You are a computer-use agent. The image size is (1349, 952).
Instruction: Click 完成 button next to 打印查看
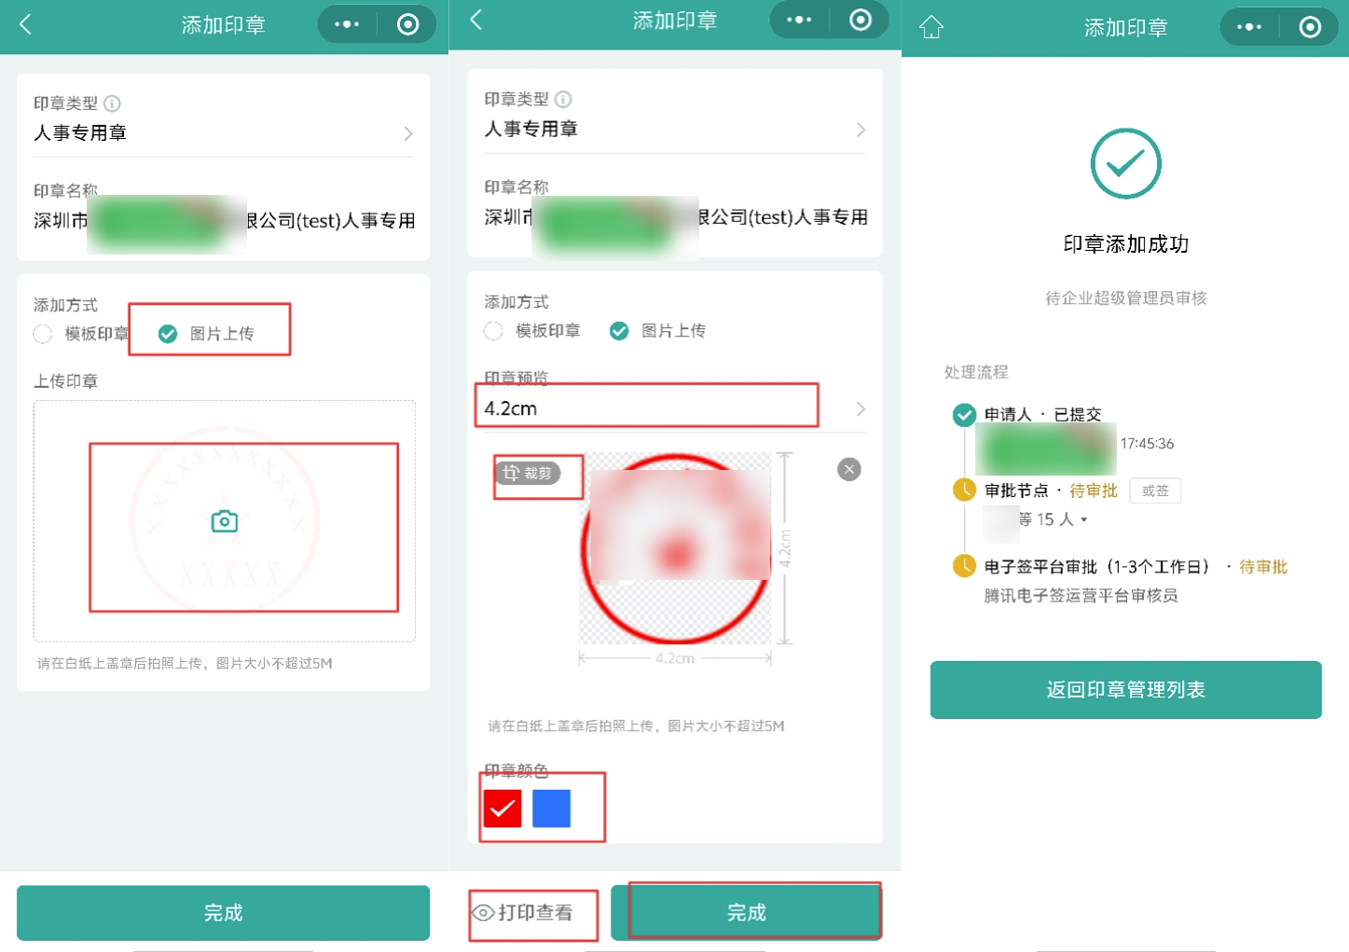click(x=746, y=913)
